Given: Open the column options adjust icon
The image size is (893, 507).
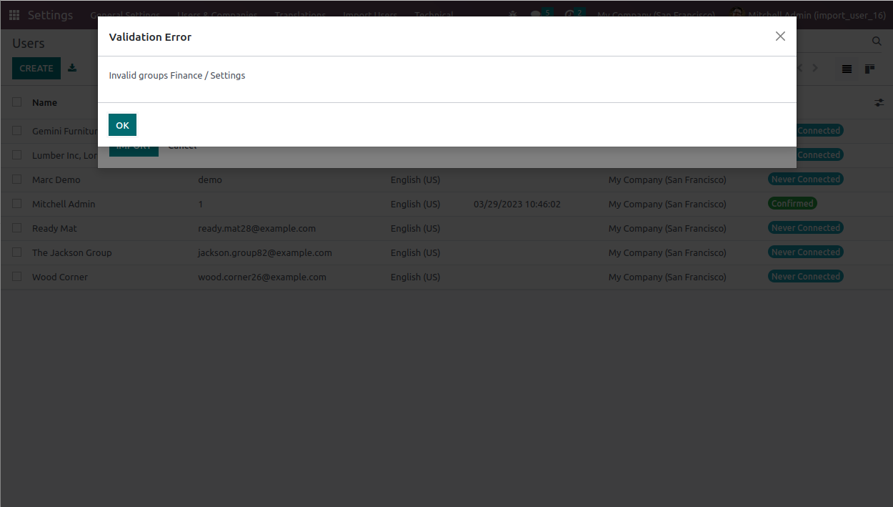Looking at the screenshot, I should point(879,103).
